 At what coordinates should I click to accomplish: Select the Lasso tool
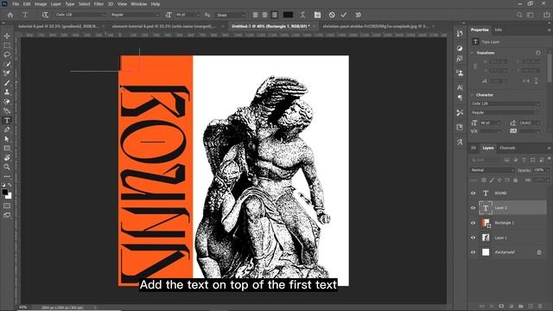pos(7,54)
